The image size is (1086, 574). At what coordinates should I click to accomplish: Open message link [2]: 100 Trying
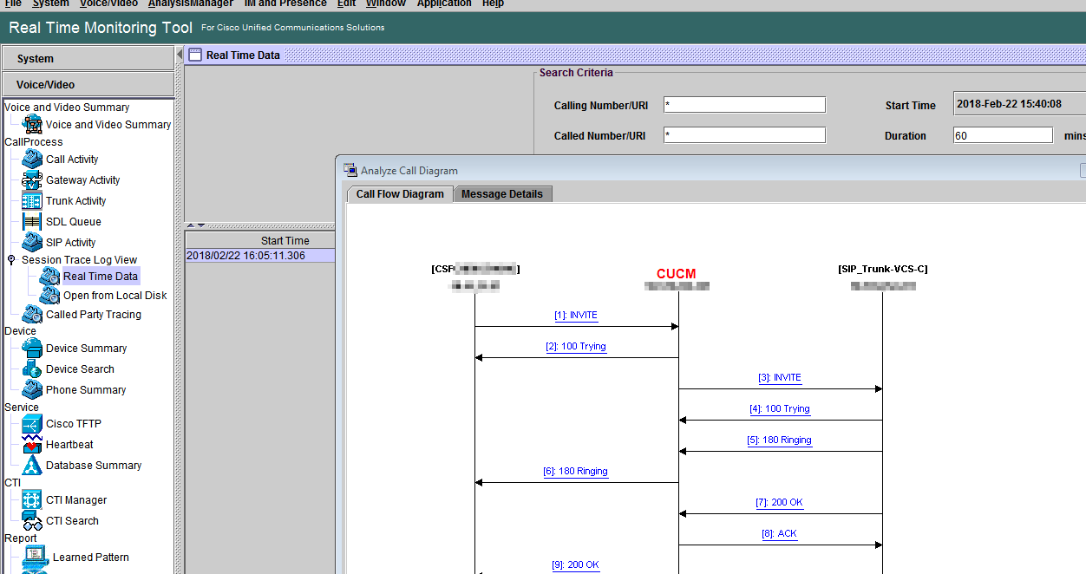pos(576,347)
